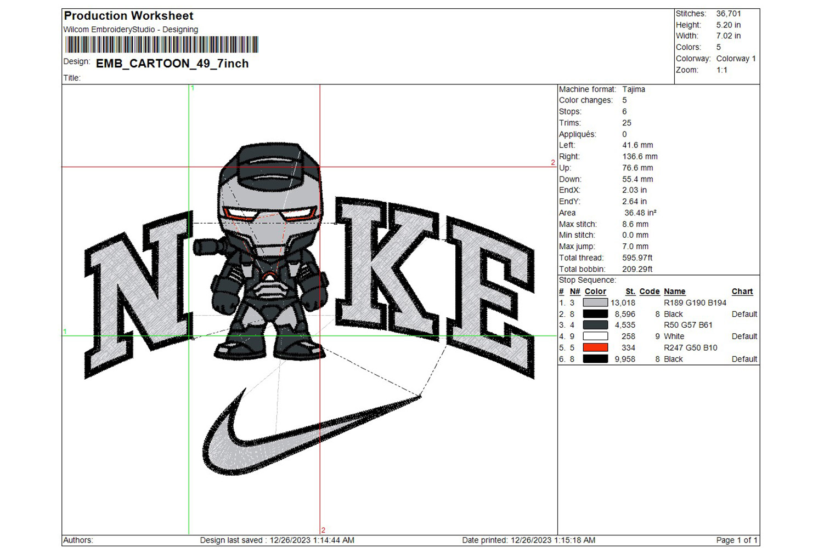The width and height of the screenshot is (824, 548).
Task: Click the Width value 7.02 in
Action: pos(729,36)
